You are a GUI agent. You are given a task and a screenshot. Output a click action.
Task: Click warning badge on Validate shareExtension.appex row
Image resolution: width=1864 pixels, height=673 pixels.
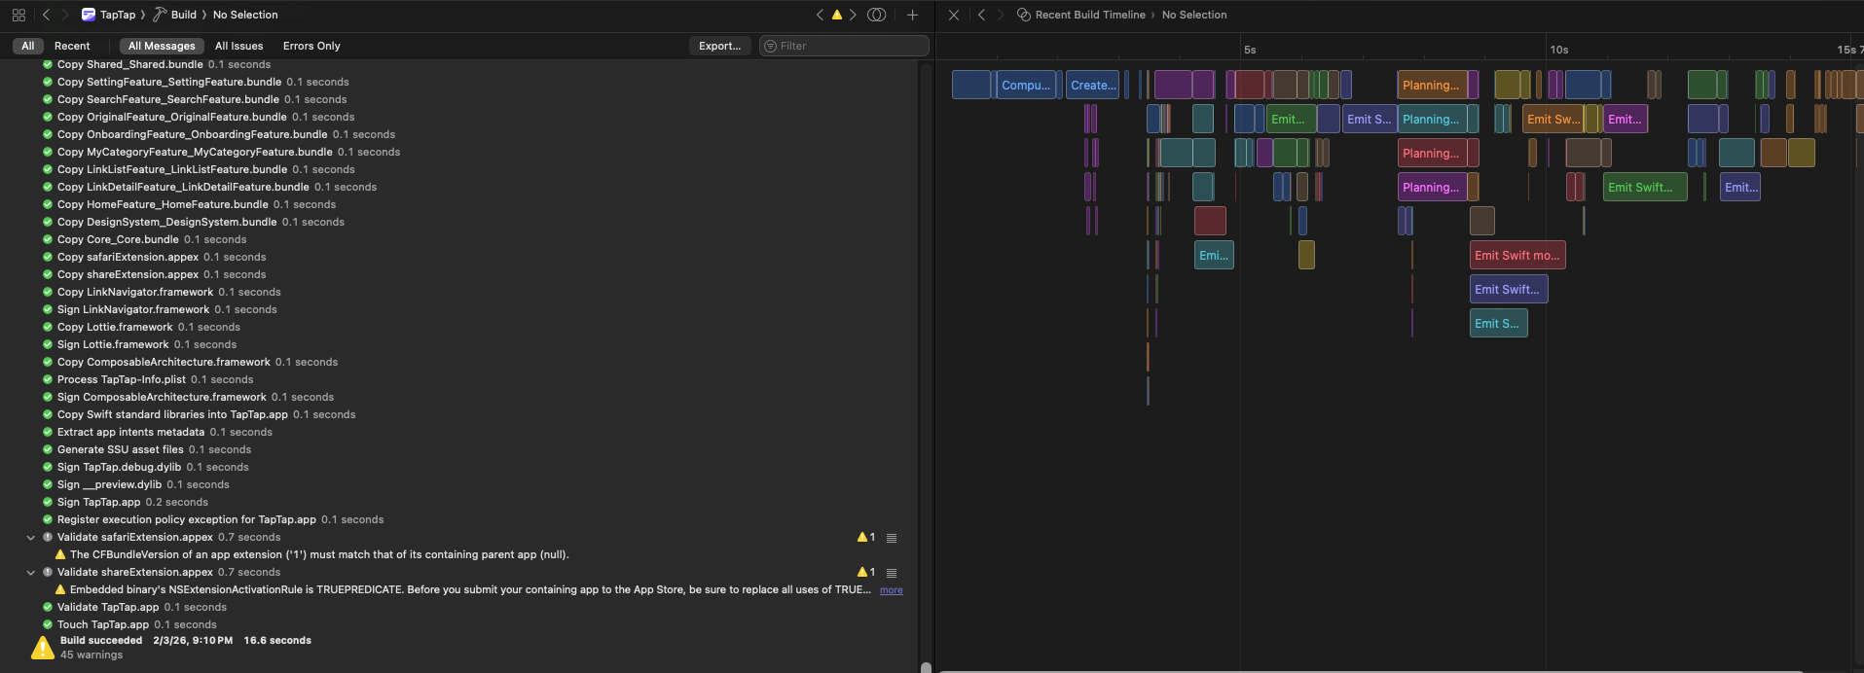[x=865, y=572]
